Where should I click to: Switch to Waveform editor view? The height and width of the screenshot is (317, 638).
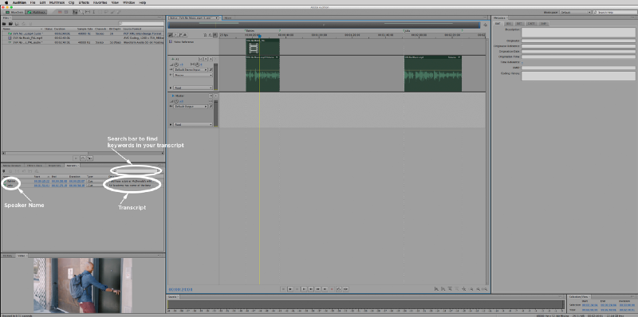click(14, 12)
